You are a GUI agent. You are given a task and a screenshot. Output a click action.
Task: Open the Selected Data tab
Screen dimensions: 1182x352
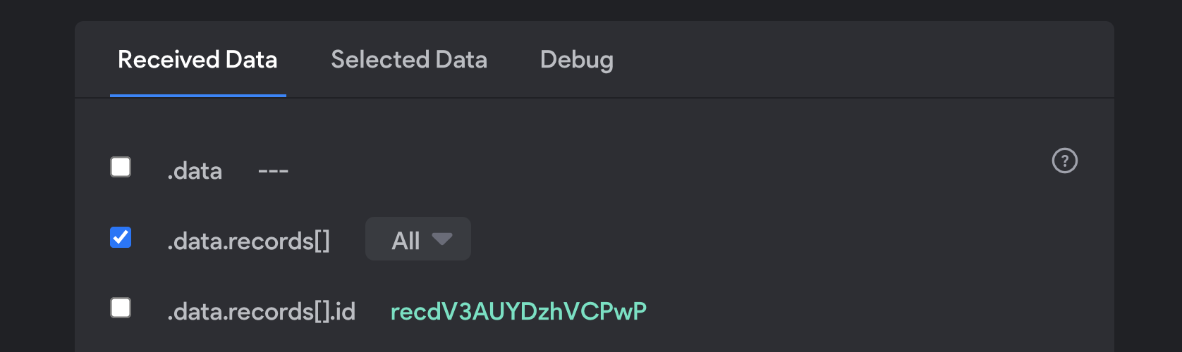tap(409, 60)
